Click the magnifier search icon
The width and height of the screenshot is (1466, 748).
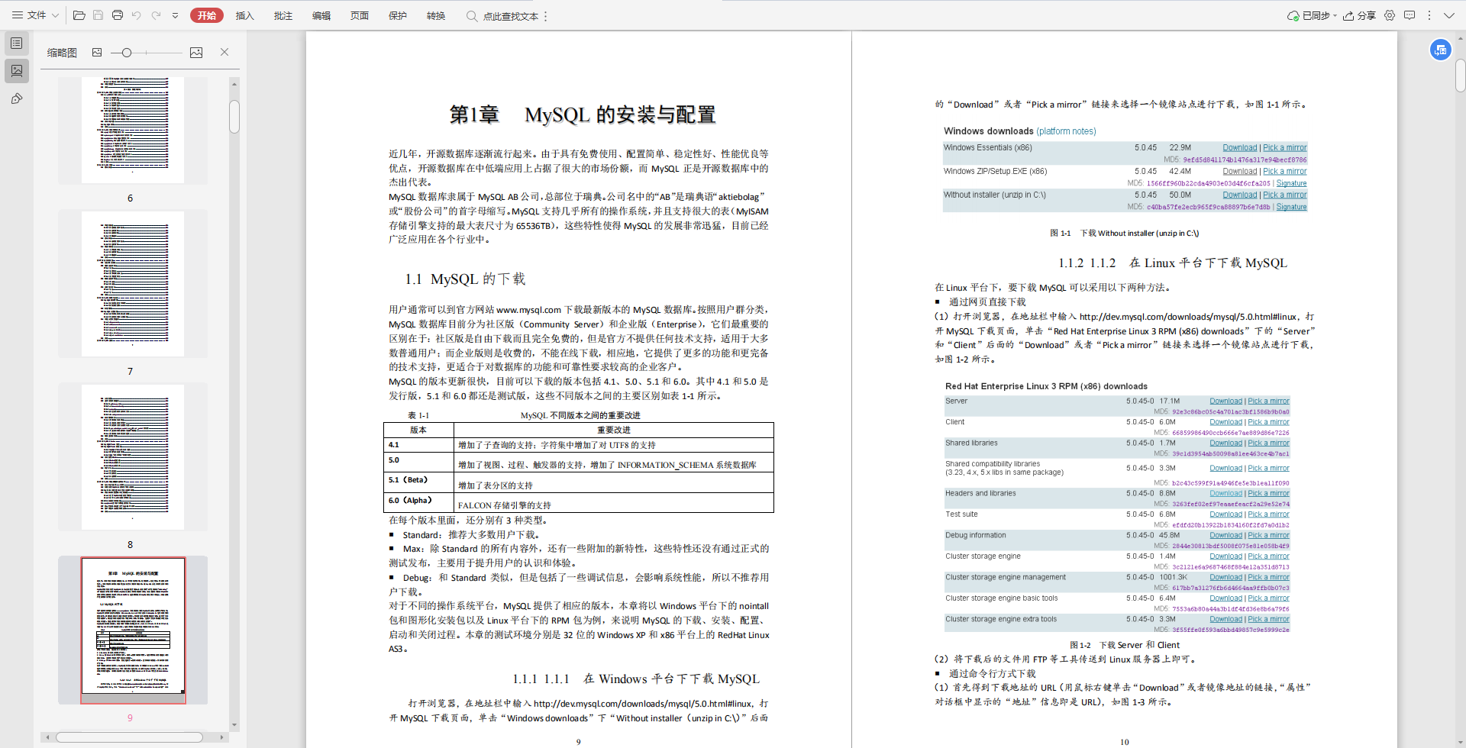coord(472,16)
